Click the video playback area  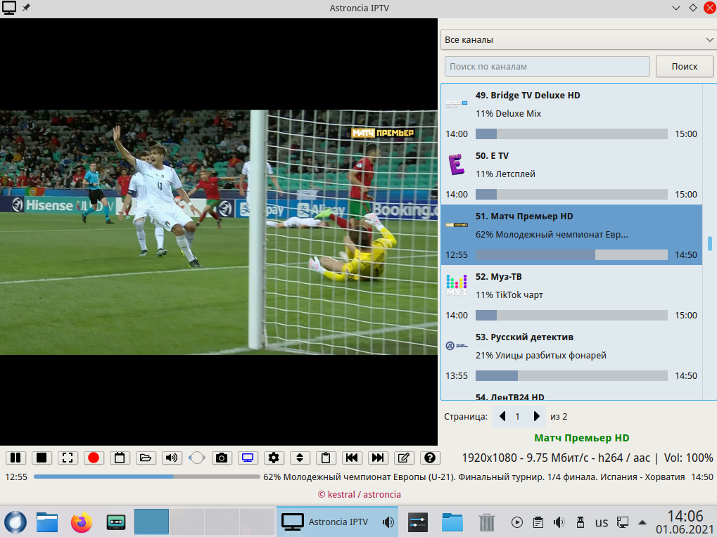point(219,232)
